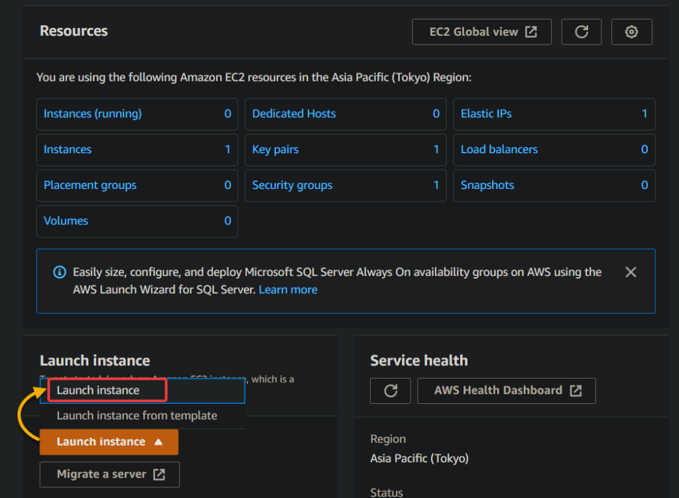
Task: Dismiss the SQL Server info banner
Action: click(x=631, y=272)
